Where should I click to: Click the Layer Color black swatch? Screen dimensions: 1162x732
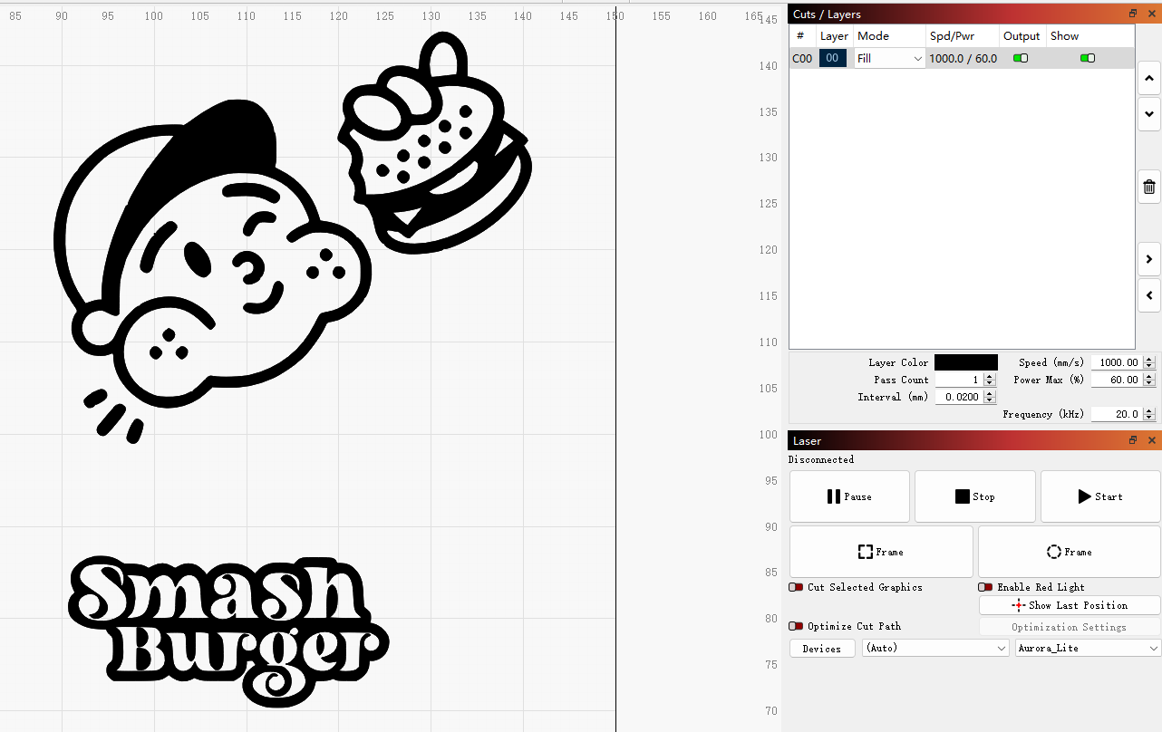pyautogui.click(x=966, y=362)
